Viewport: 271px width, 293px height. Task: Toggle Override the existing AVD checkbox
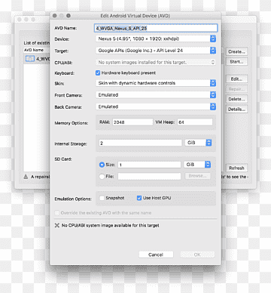57,213
